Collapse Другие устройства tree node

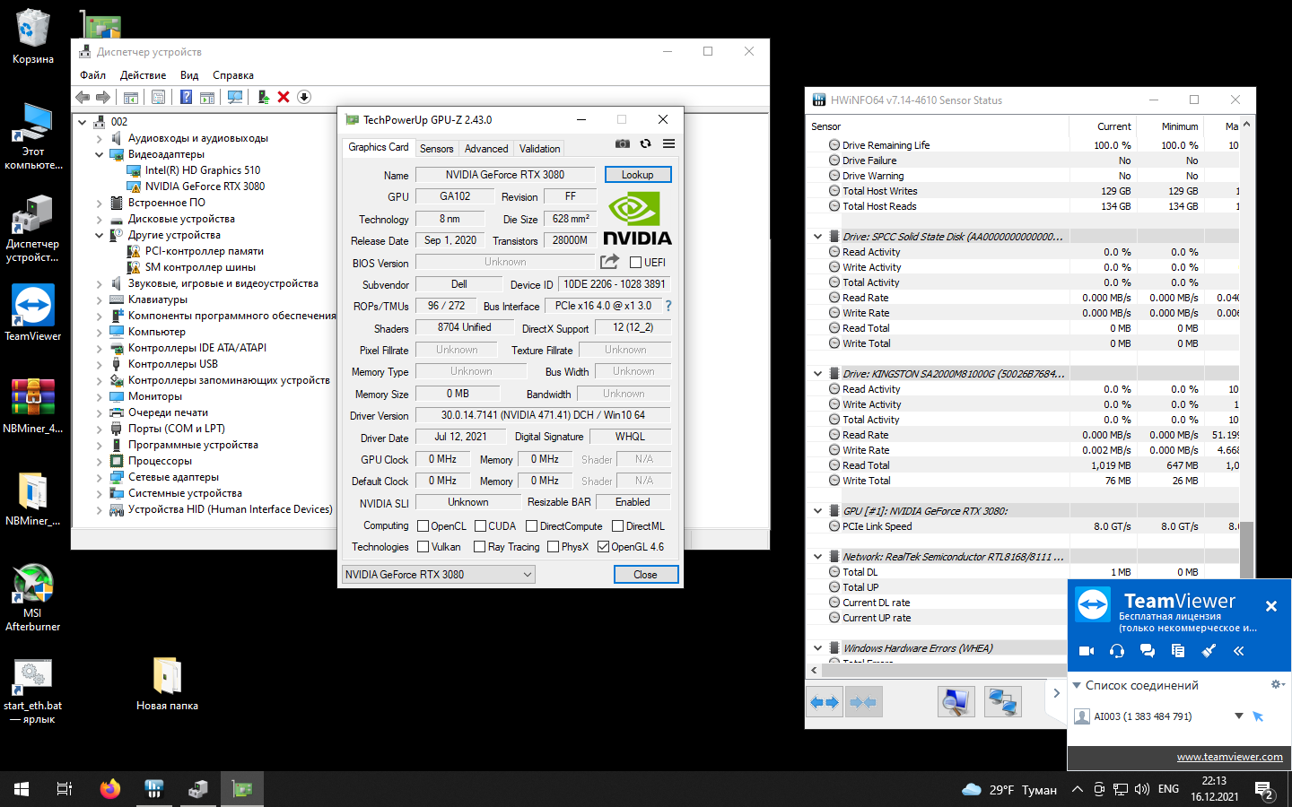99,235
